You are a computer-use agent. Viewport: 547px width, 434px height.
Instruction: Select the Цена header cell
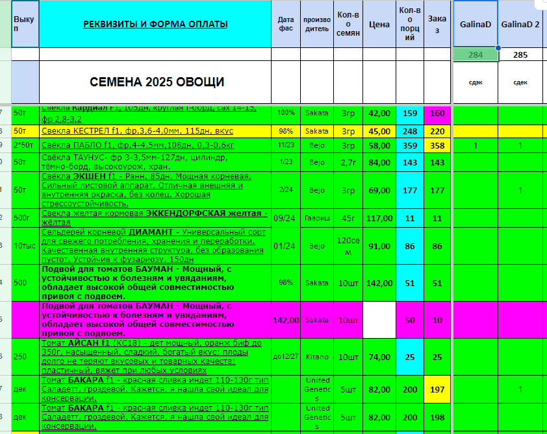pyautogui.click(x=379, y=24)
